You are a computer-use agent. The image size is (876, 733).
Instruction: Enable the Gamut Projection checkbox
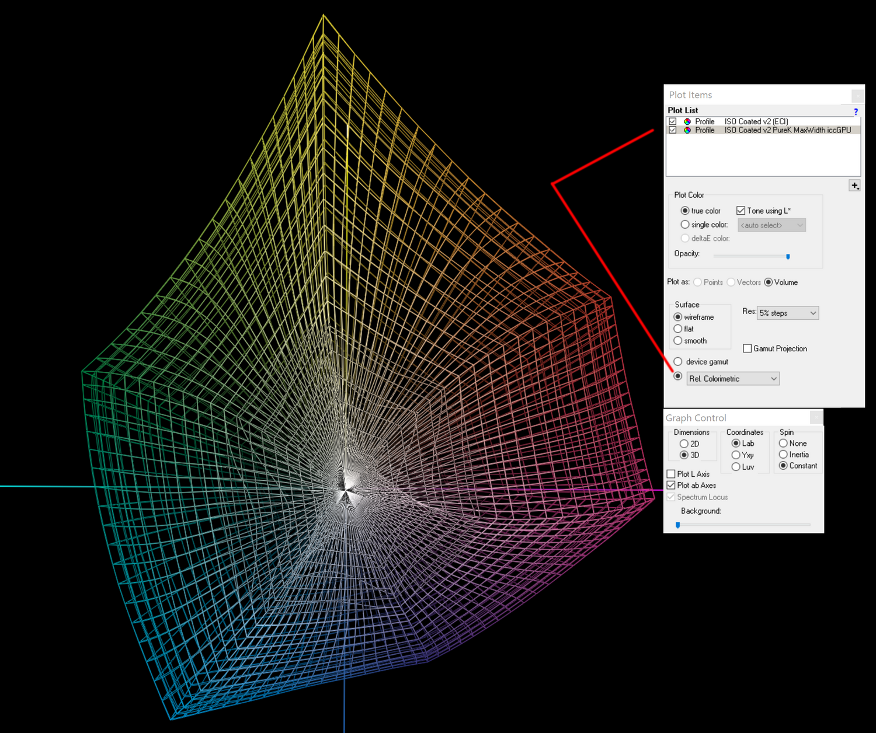(747, 348)
